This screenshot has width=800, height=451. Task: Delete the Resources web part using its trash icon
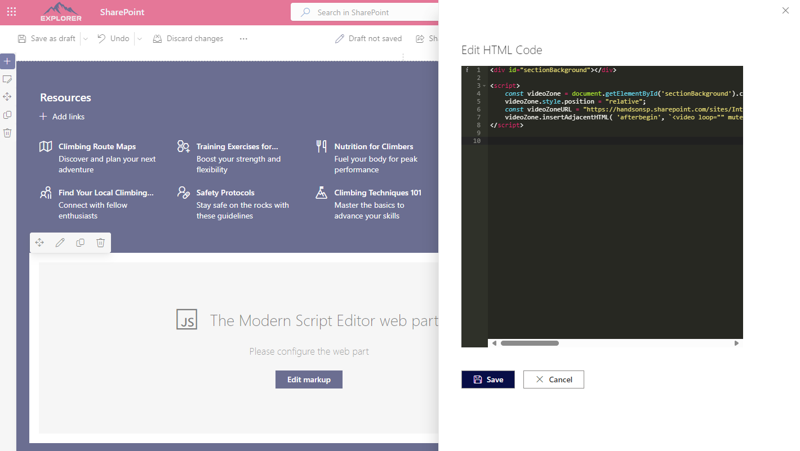[100, 242]
